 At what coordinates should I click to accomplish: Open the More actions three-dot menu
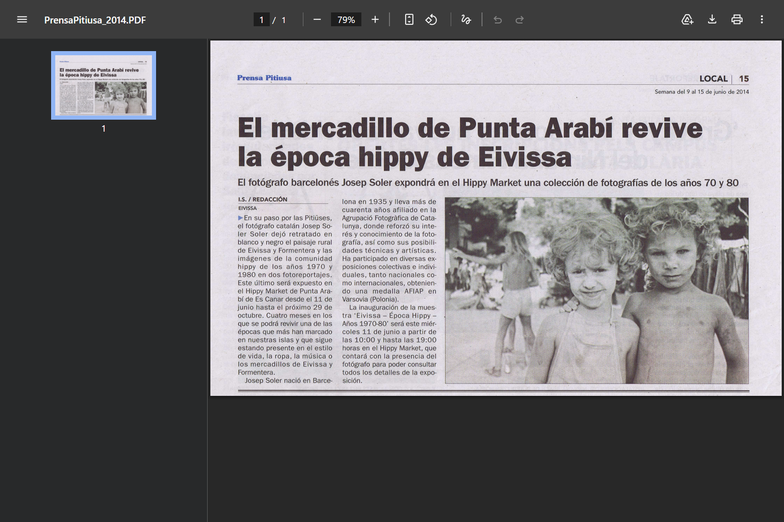762,20
